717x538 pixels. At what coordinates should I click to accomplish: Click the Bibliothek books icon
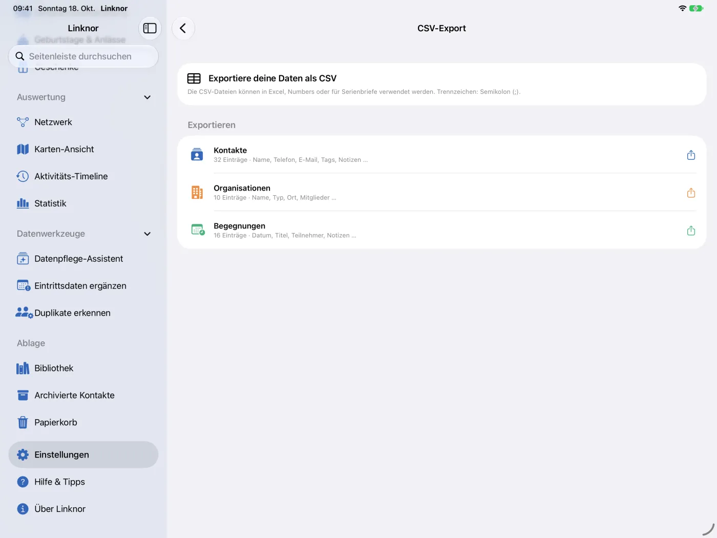click(x=23, y=368)
